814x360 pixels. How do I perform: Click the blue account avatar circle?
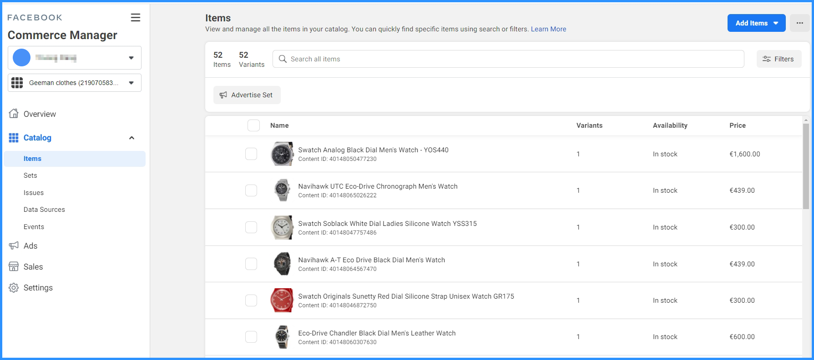[x=21, y=58]
